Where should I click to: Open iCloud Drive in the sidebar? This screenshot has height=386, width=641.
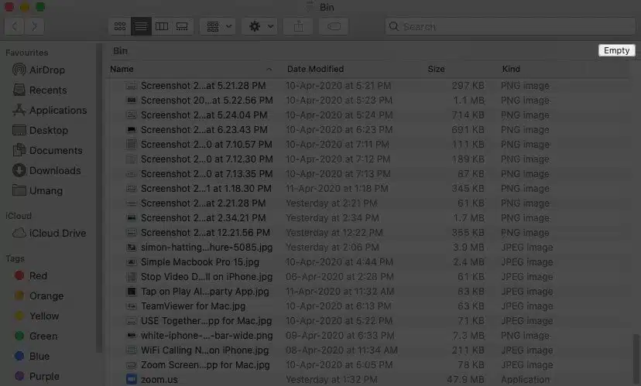click(49, 234)
